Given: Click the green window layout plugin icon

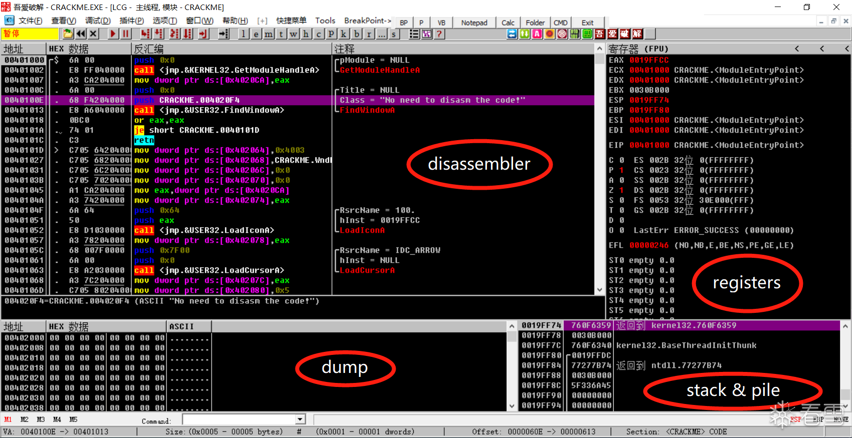Looking at the screenshot, I should 587,34.
